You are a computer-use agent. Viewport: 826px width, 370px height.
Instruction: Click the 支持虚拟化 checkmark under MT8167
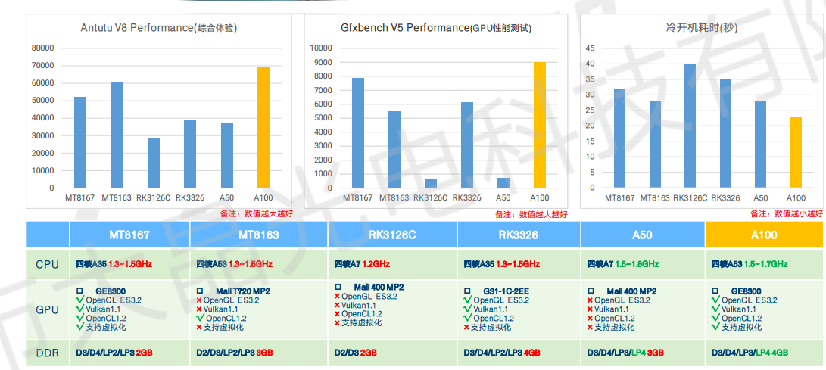tap(80, 327)
